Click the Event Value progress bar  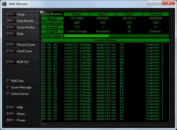(116, 36)
